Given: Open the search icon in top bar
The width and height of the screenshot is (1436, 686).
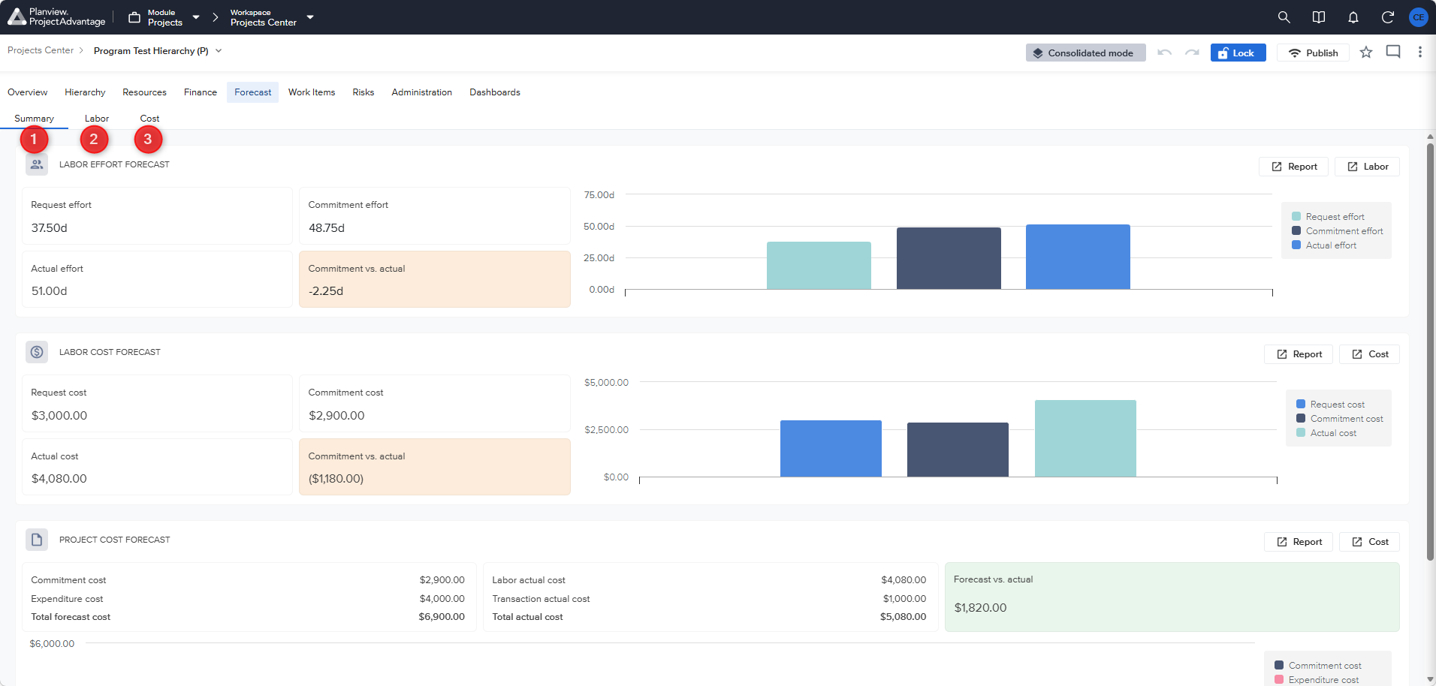Looking at the screenshot, I should tap(1284, 17).
